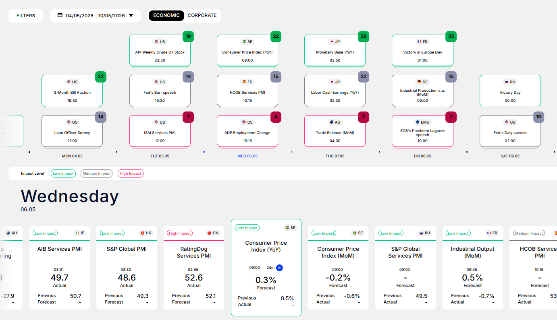Select FRI 08.05 on the timeline

422,156
